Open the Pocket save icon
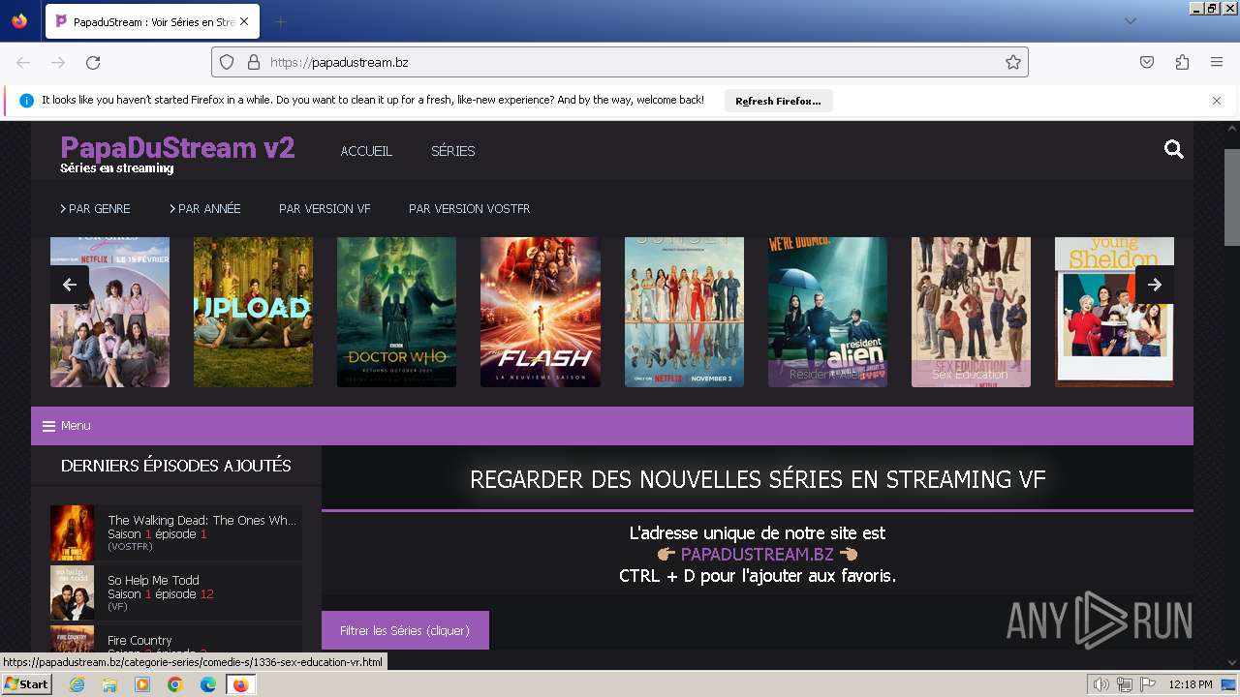This screenshot has height=697, width=1240. (x=1147, y=62)
